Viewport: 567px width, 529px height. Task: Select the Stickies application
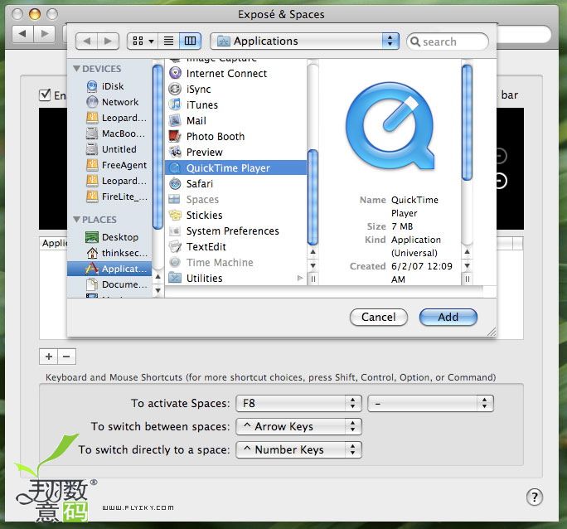196,215
